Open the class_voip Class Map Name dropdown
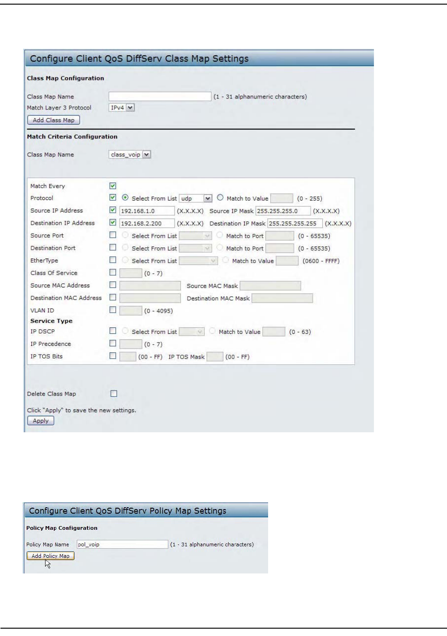Image resolution: width=447 pixels, height=636 pixels. tap(130, 155)
